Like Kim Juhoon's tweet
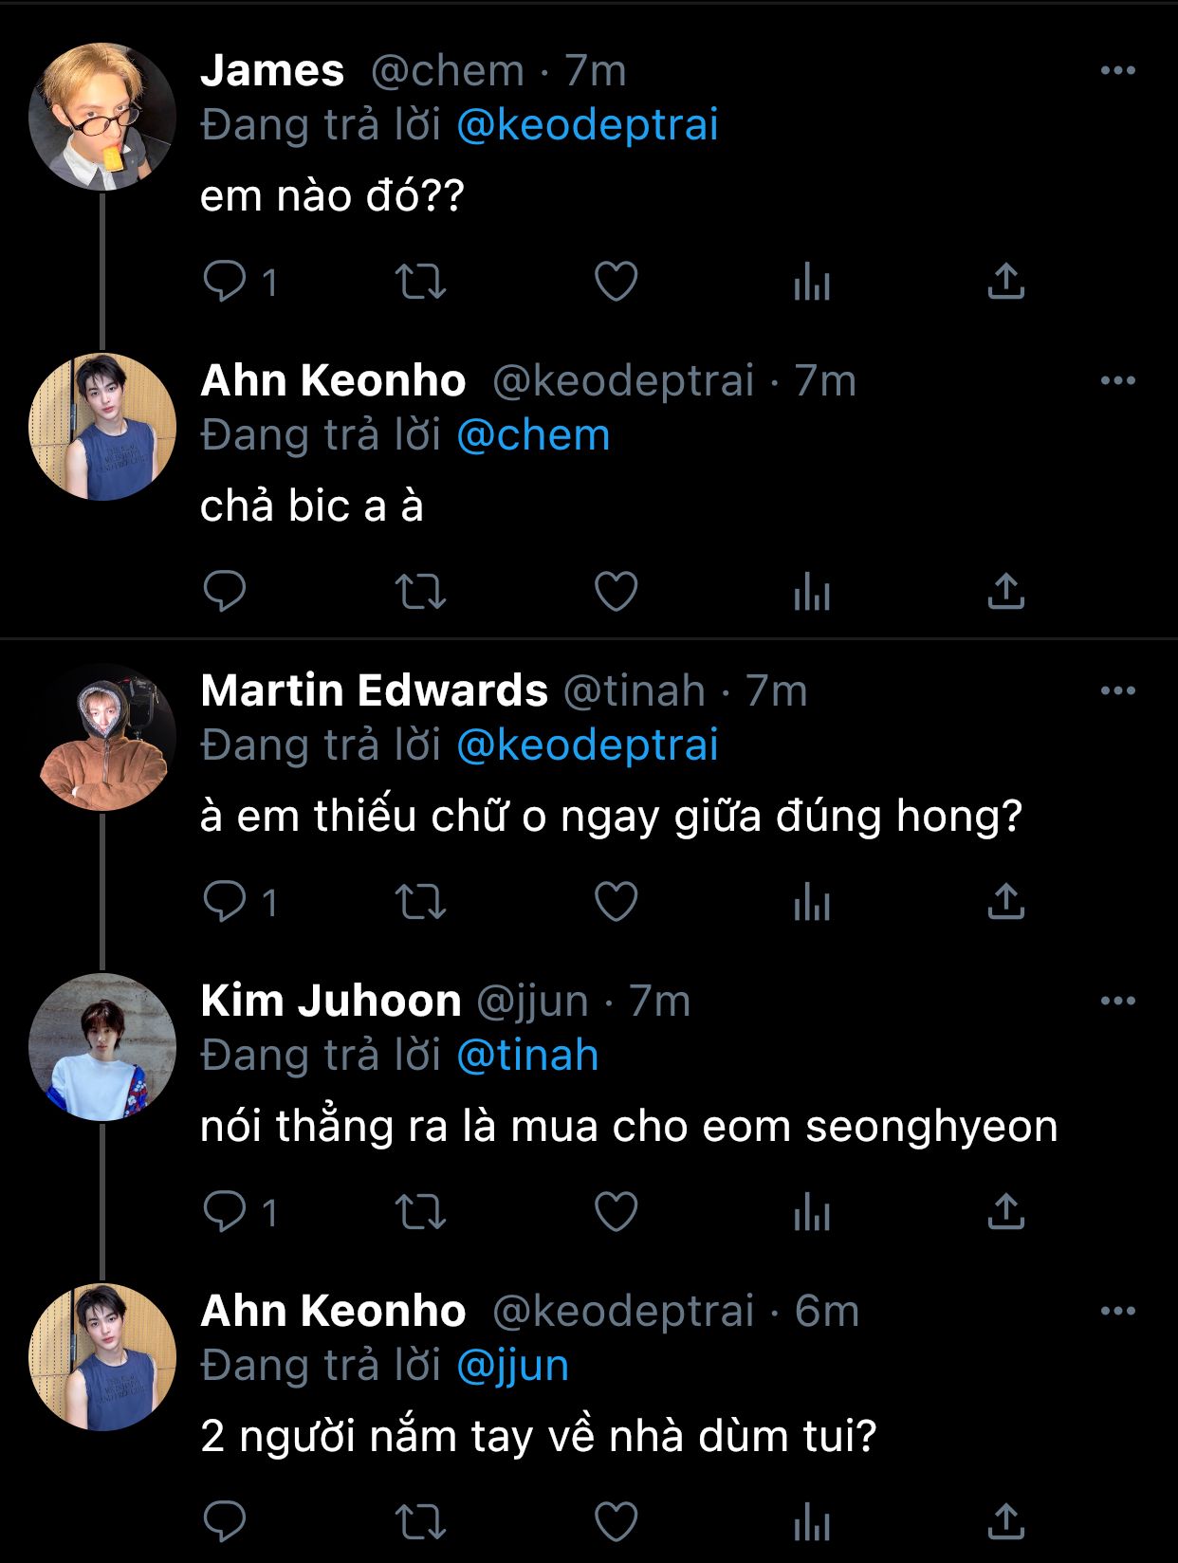Viewport: 1178px width, 1563px height. pos(616,1212)
